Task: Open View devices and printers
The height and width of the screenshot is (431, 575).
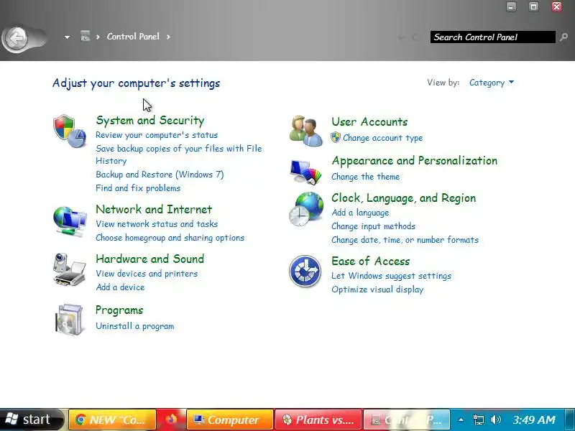Action: (x=147, y=274)
